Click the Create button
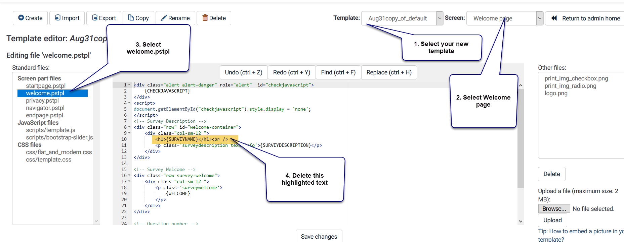 point(30,18)
